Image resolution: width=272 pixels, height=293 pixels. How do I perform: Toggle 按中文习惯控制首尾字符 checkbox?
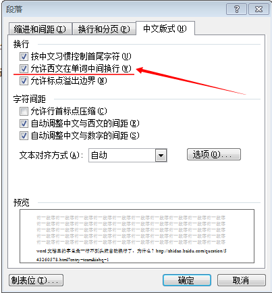point(24,56)
